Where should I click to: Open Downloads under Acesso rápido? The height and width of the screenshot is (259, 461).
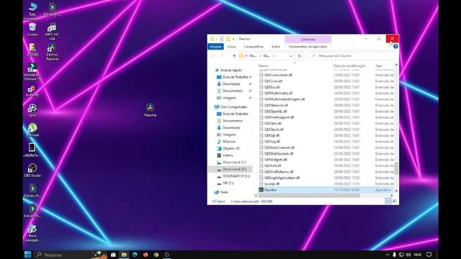point(231,84)
